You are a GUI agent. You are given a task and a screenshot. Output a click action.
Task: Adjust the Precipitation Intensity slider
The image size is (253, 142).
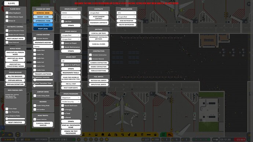43,80
